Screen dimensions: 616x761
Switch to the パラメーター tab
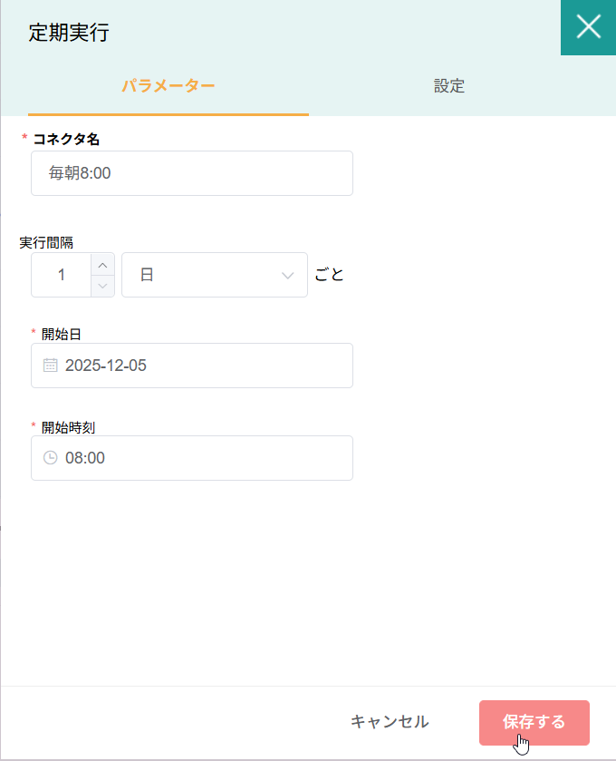(x=168, y=87)
